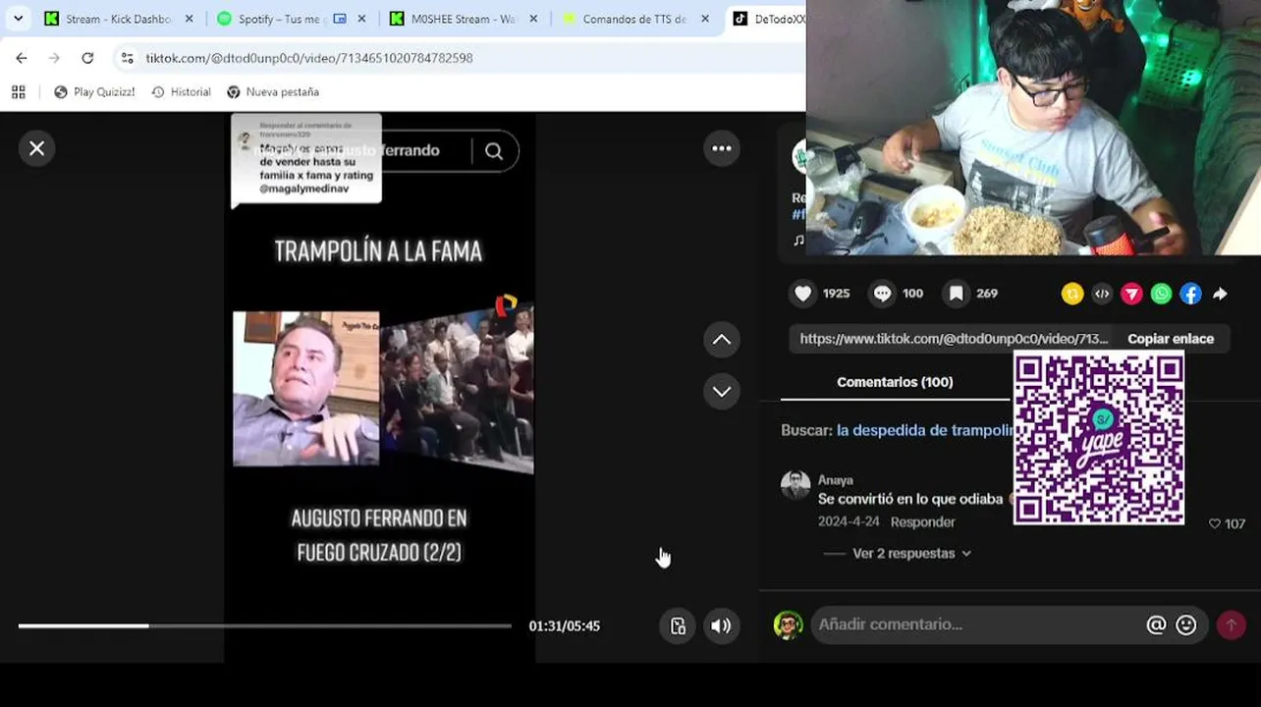
Task: Click the red send comment button
Action: [1232, 625]
